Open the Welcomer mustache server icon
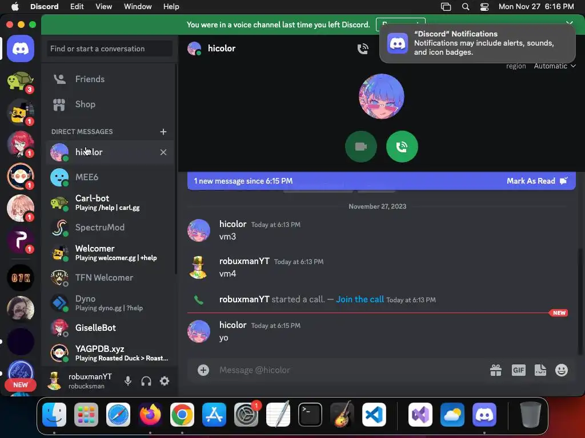This screenshot has width=585, height=438. tap(21, 112)
